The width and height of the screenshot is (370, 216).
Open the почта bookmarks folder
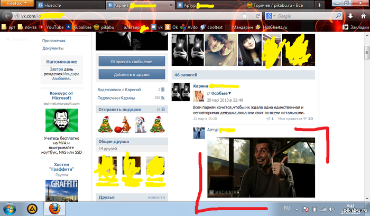27,27
